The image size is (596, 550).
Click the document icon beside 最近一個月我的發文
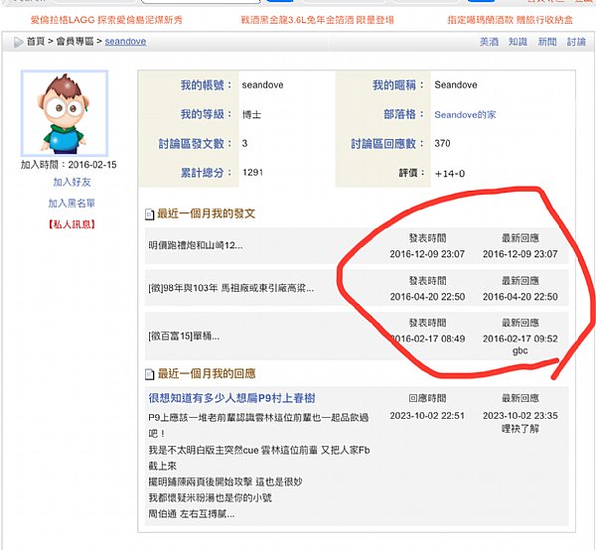click(149, 214)
